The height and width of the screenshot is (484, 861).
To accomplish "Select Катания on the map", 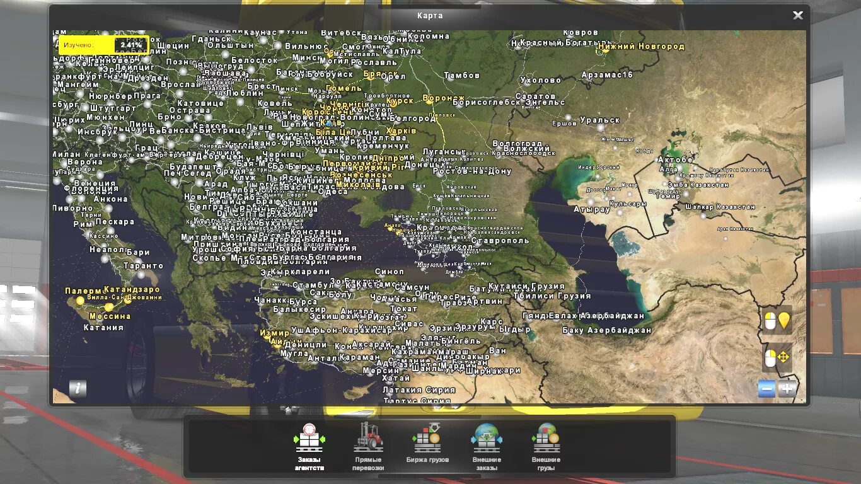I will coord(103,327).
